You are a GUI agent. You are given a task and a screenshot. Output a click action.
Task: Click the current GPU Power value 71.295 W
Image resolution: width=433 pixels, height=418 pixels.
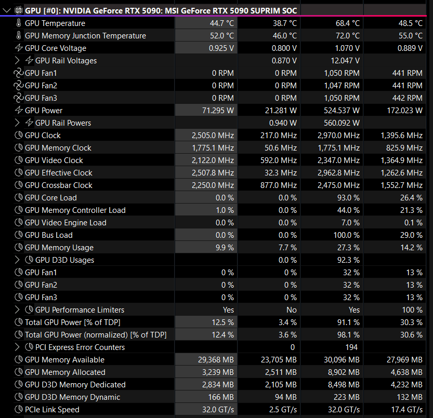pyautogui.click(x=218, y=111)
